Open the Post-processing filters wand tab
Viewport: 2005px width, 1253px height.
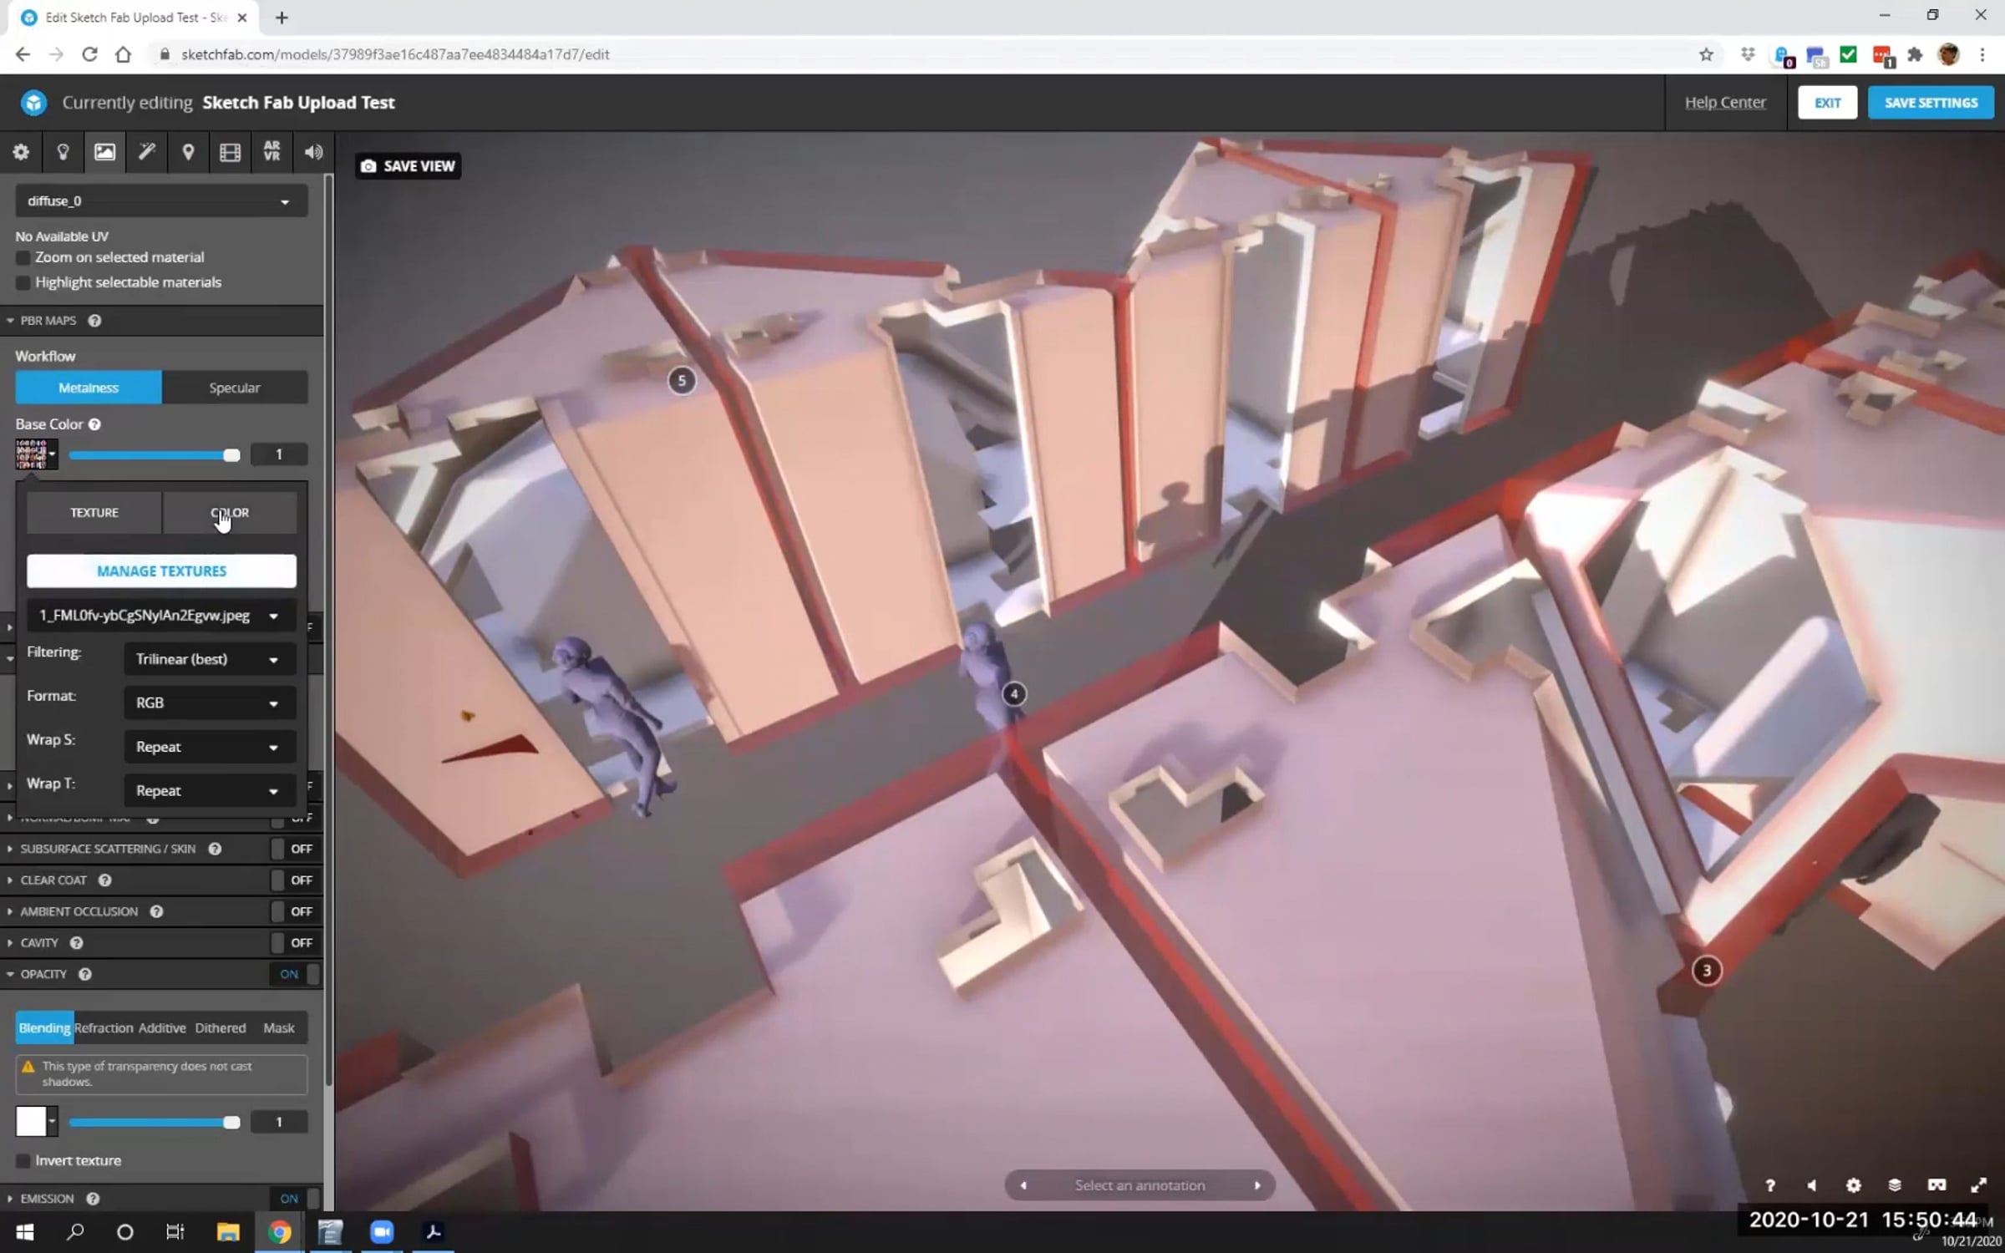tap(146, 152)
